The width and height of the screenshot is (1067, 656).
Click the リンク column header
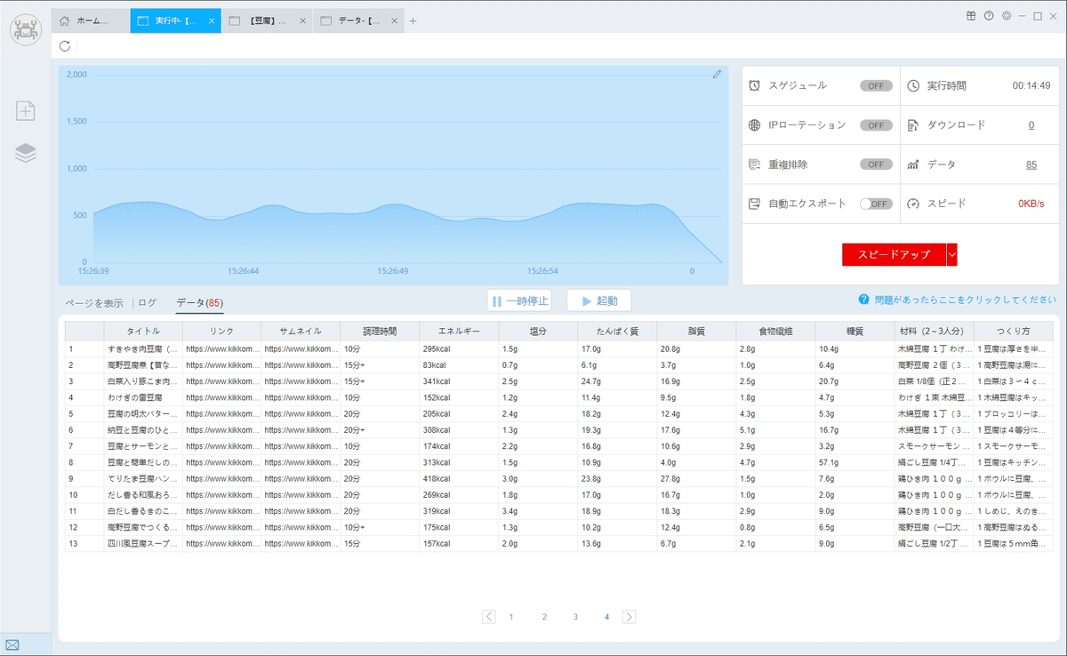pos(222,331)
